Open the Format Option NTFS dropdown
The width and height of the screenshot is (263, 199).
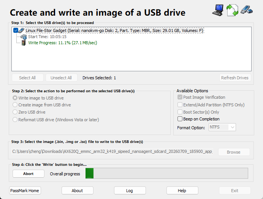click(x=222, y=127)
